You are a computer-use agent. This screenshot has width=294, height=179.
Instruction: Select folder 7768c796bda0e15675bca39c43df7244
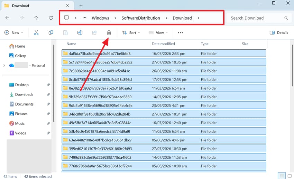(x=164, y=166)
